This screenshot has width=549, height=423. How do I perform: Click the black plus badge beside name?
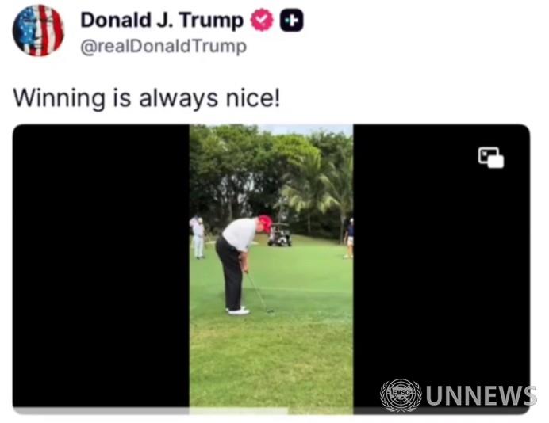[x=291, y=21]
